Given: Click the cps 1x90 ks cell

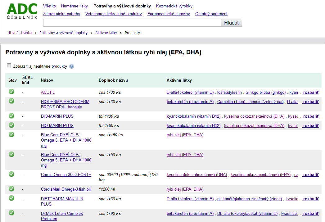Looking at the screenshot, I should [110, 214].
